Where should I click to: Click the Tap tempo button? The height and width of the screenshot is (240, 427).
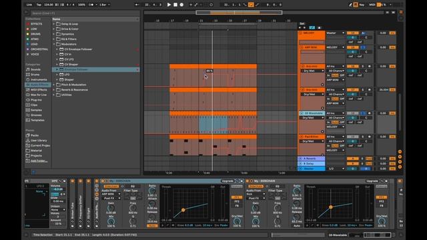click(39, 5)
